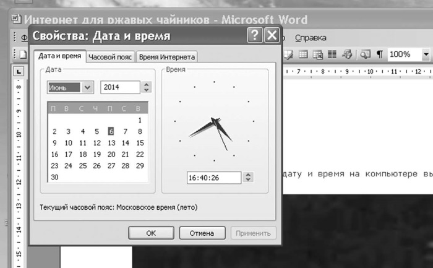Select day 15 in the calendar
This screenshot has width=433, height=268.
(140, 143)
